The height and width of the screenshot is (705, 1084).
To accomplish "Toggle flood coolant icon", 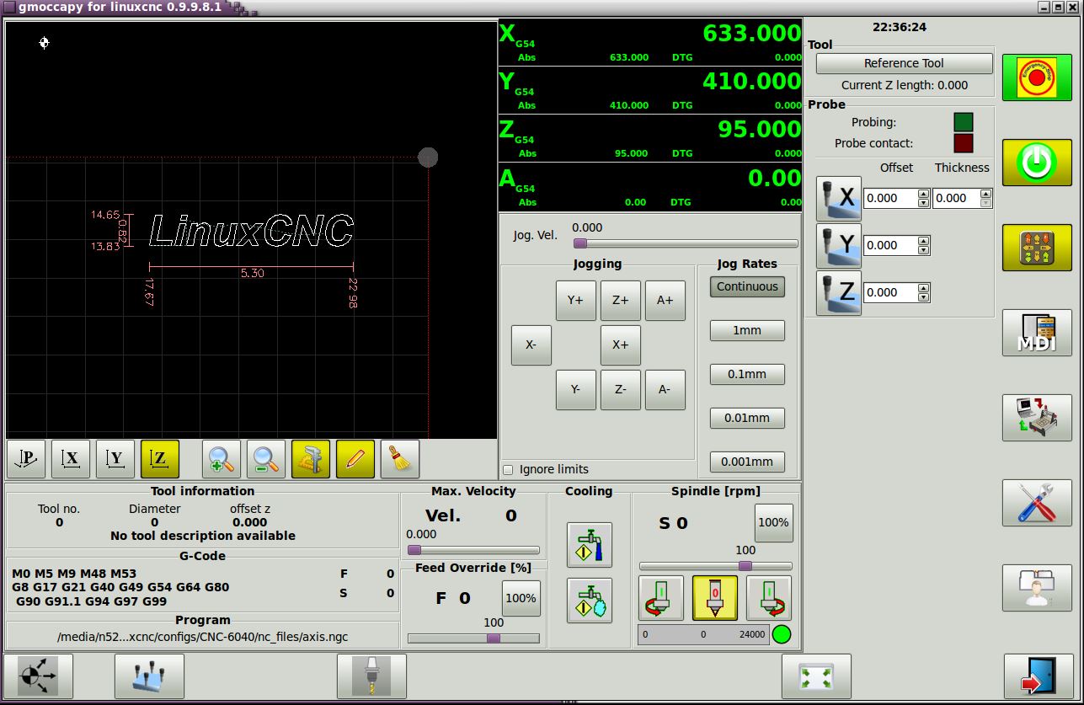I will click(x=589, y=545).
